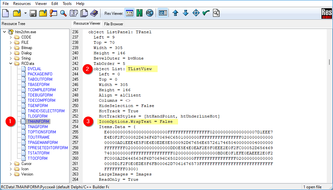The image size is (333, 190).
Task: Select the TMAINFORM resource
Action: 39,122
